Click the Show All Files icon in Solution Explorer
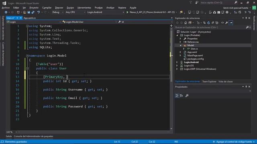The height and width of the screenshot is (144, 257). [x=217, y=23]
